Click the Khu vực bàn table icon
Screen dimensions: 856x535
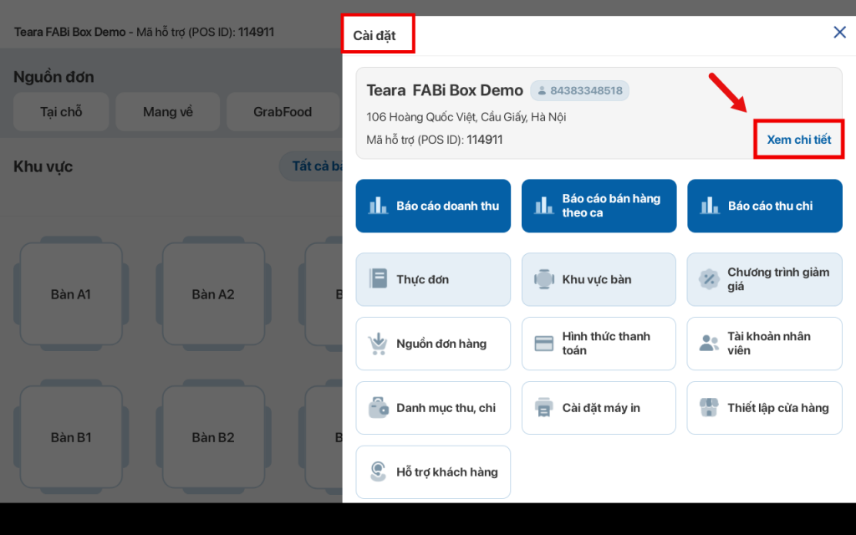[544, 279]
